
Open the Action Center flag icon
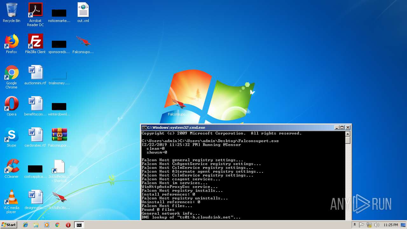(x=362, y=225)
